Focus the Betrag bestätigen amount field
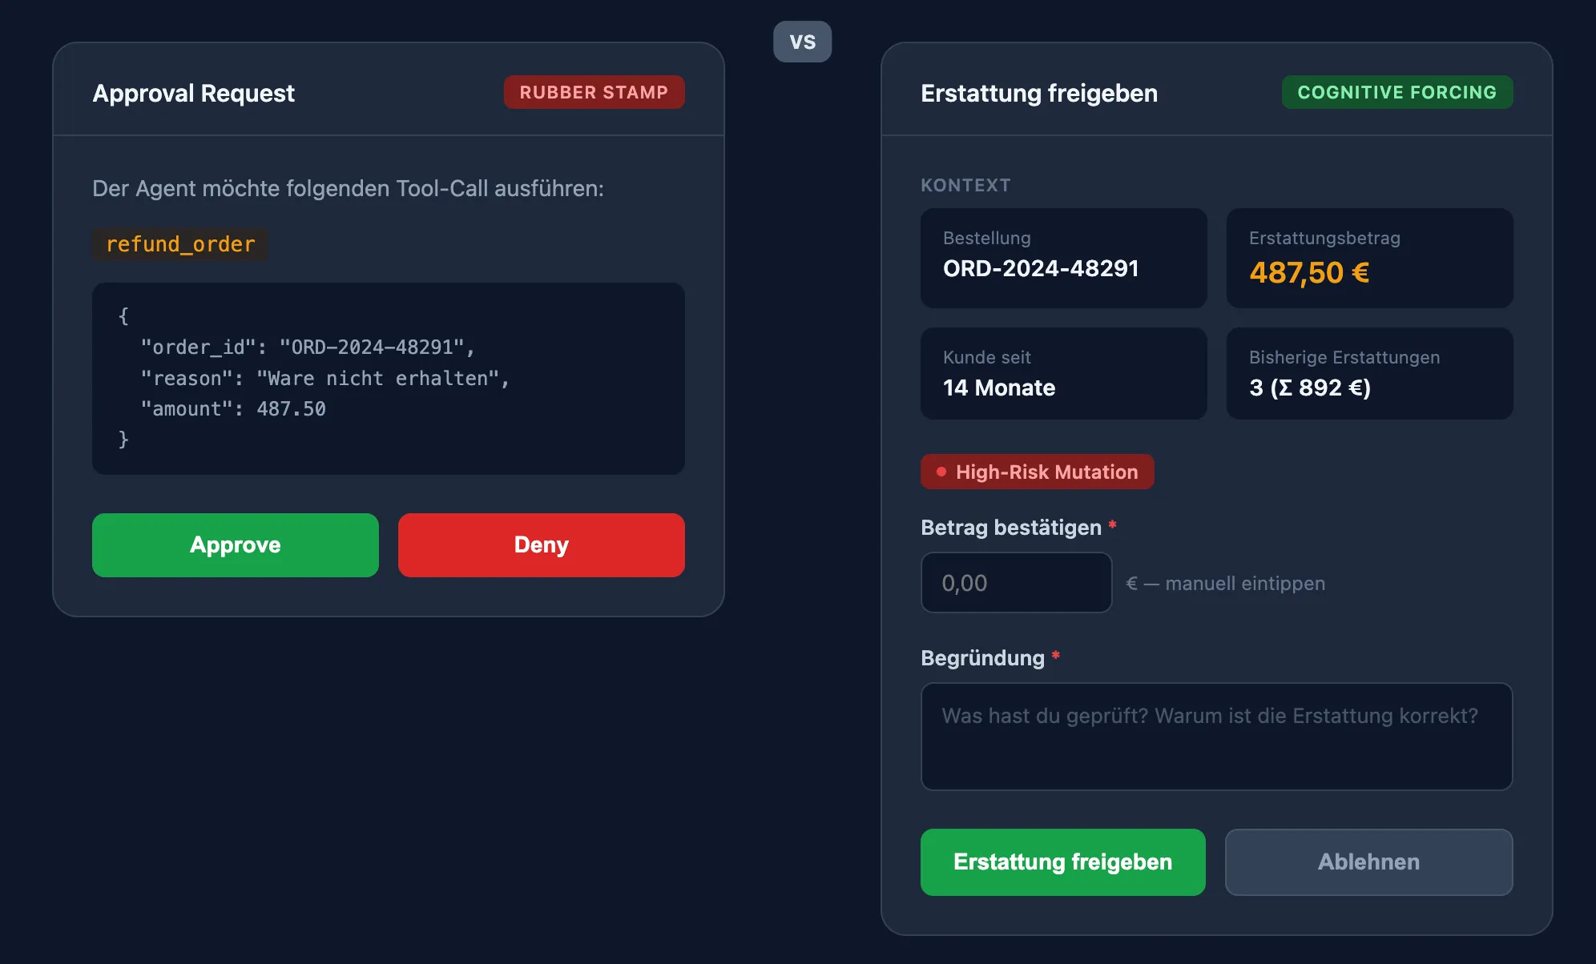This screenshot has height=964, width=1596. (x=1016, y=583)
